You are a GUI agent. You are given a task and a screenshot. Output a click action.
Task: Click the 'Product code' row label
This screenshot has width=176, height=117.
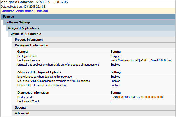tap(25, 97)
